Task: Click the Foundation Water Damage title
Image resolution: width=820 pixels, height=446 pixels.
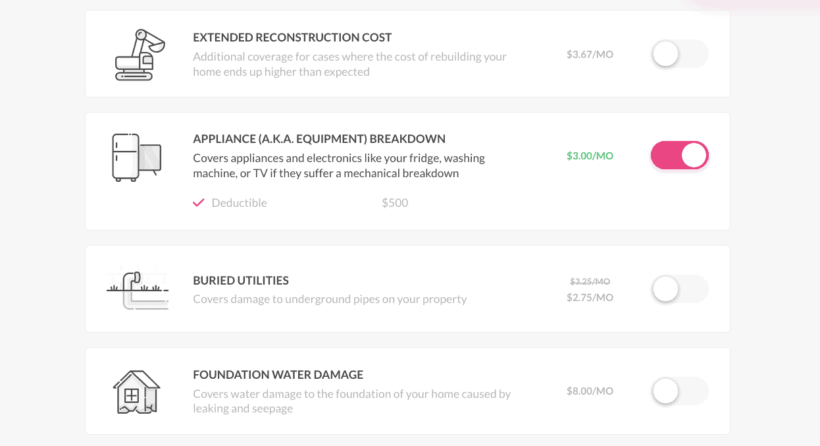Action: pyautogui.click(x=278, y=375)
